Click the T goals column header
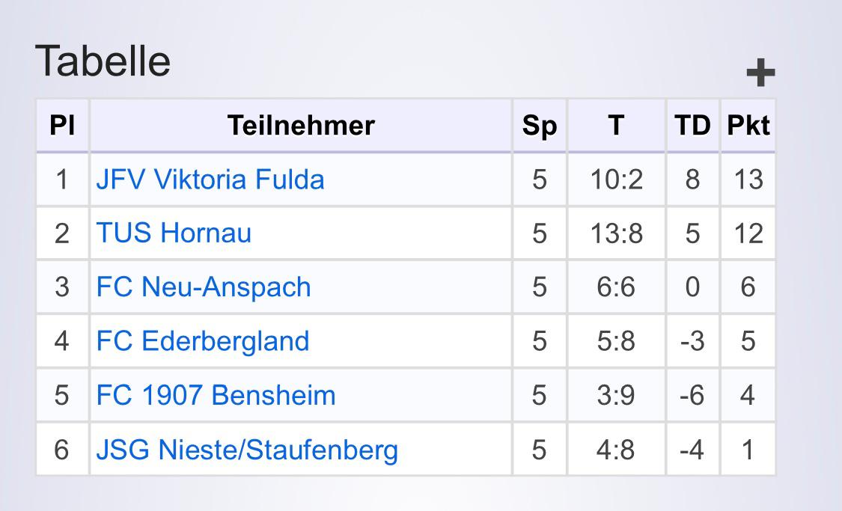This screenshot has width=842, height=511. 617,126
